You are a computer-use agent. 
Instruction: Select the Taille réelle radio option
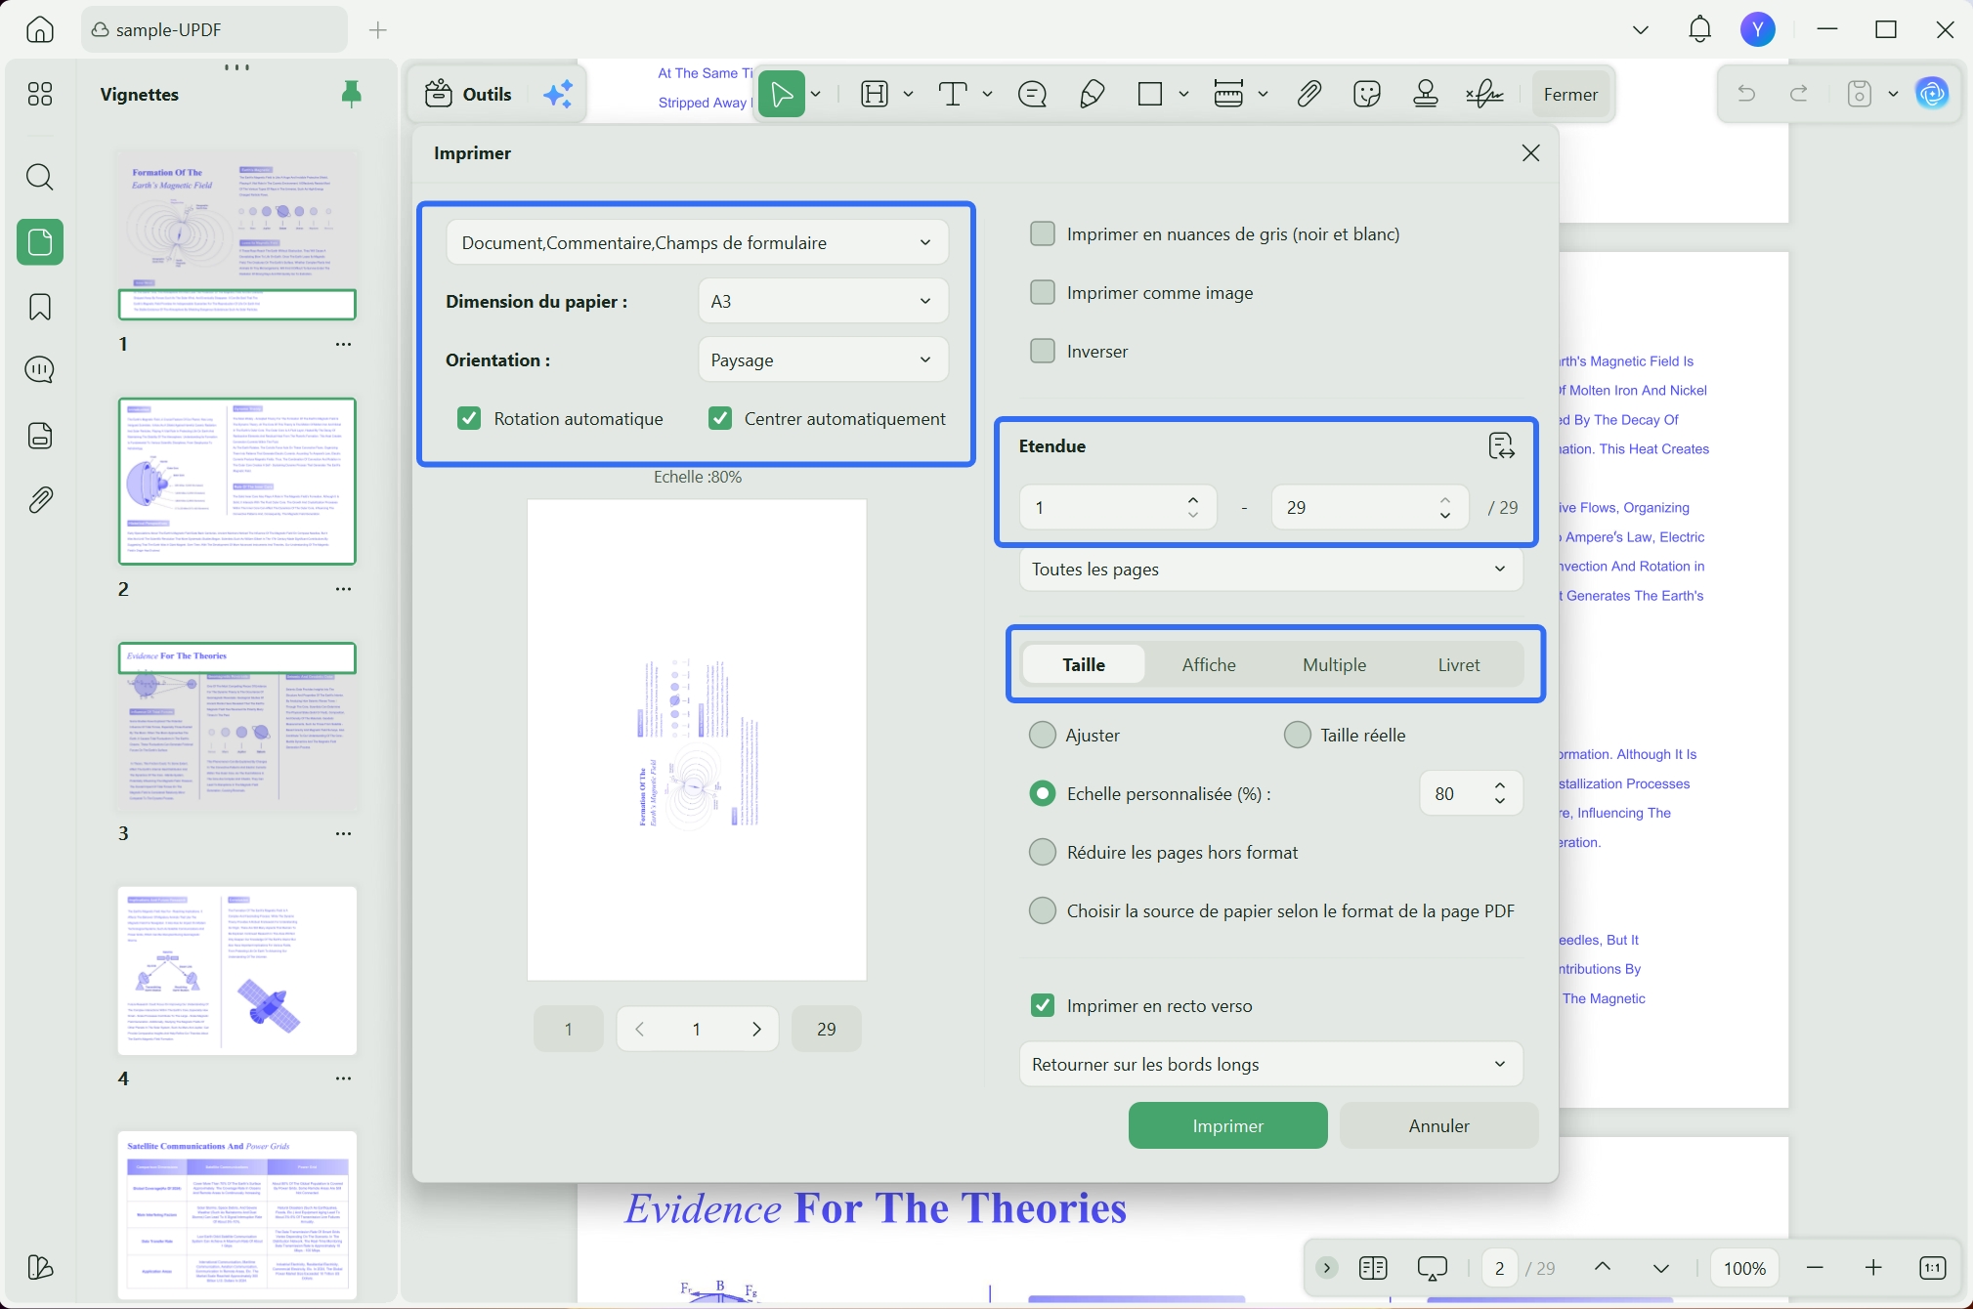[x=1298, y=735]
